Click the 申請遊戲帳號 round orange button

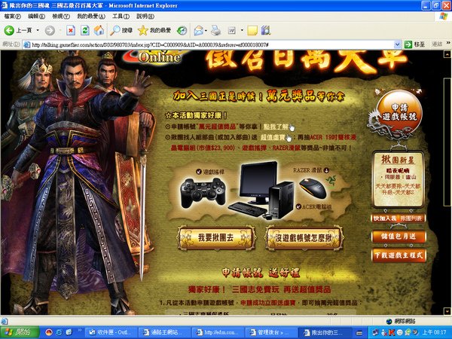tap(399, 112)
